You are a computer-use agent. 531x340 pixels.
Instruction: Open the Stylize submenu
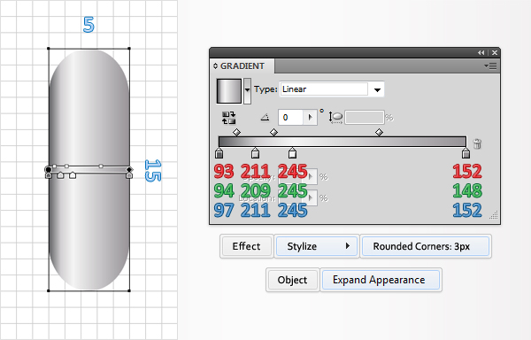pos(316,246)
